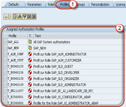126x107 pixels.
Task: Select the row marker for SAP_NEW
Action: tap(5, 48)
